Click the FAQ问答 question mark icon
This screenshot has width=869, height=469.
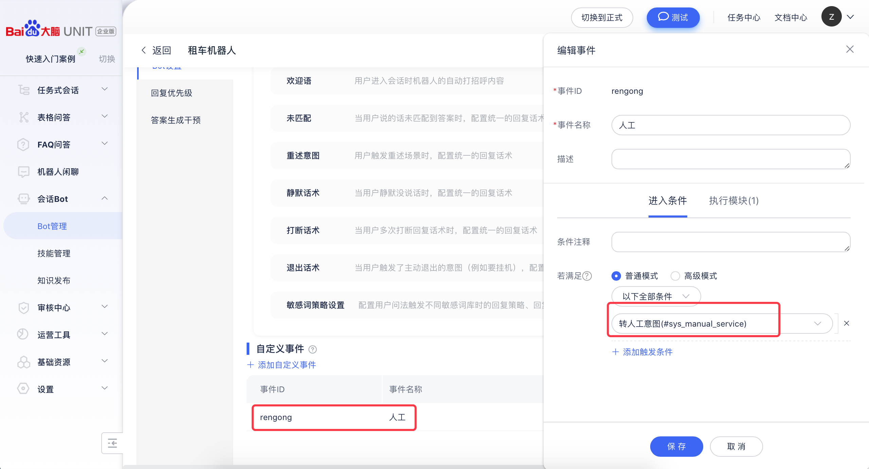click(23, 144)
